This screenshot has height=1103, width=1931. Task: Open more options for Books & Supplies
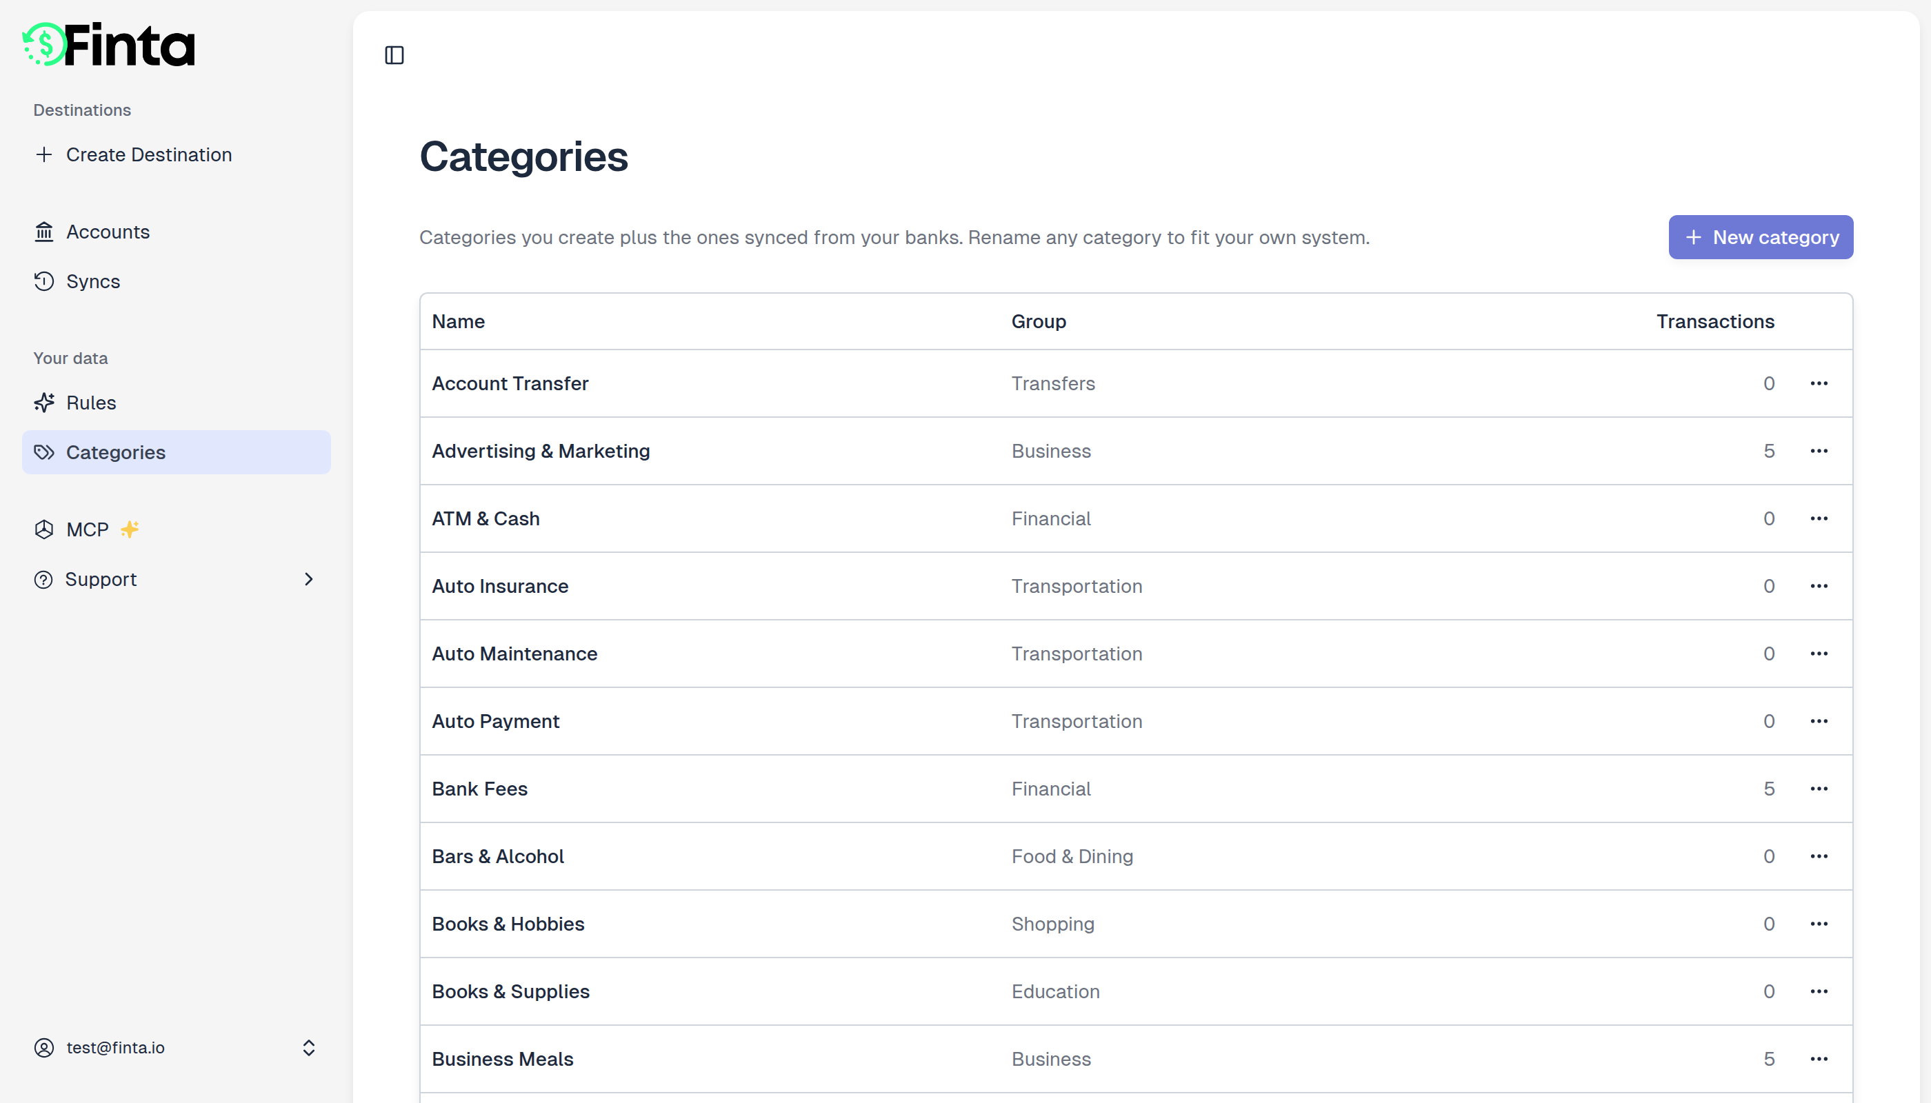pos(1819,991)
